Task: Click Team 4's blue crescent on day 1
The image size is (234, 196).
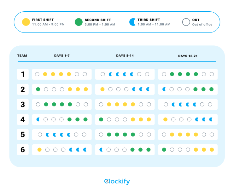Action: coord(38,119)
